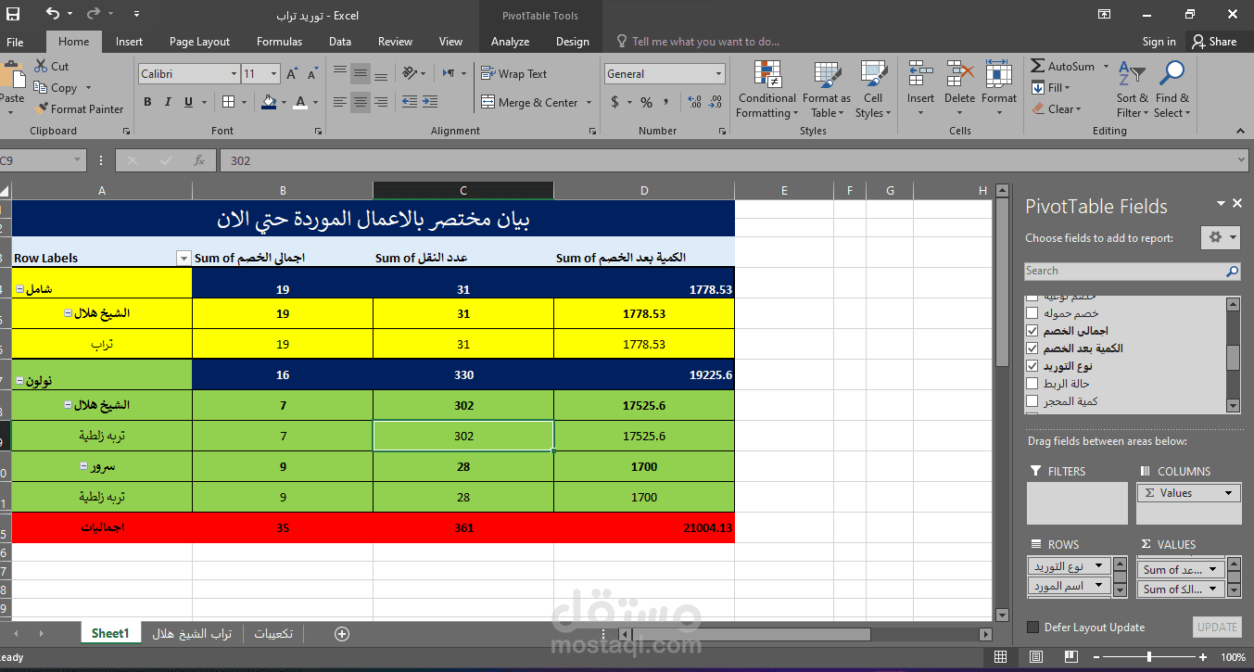
Task: Click the Format Painter brush icon
Action: click(x=41, y=108)
